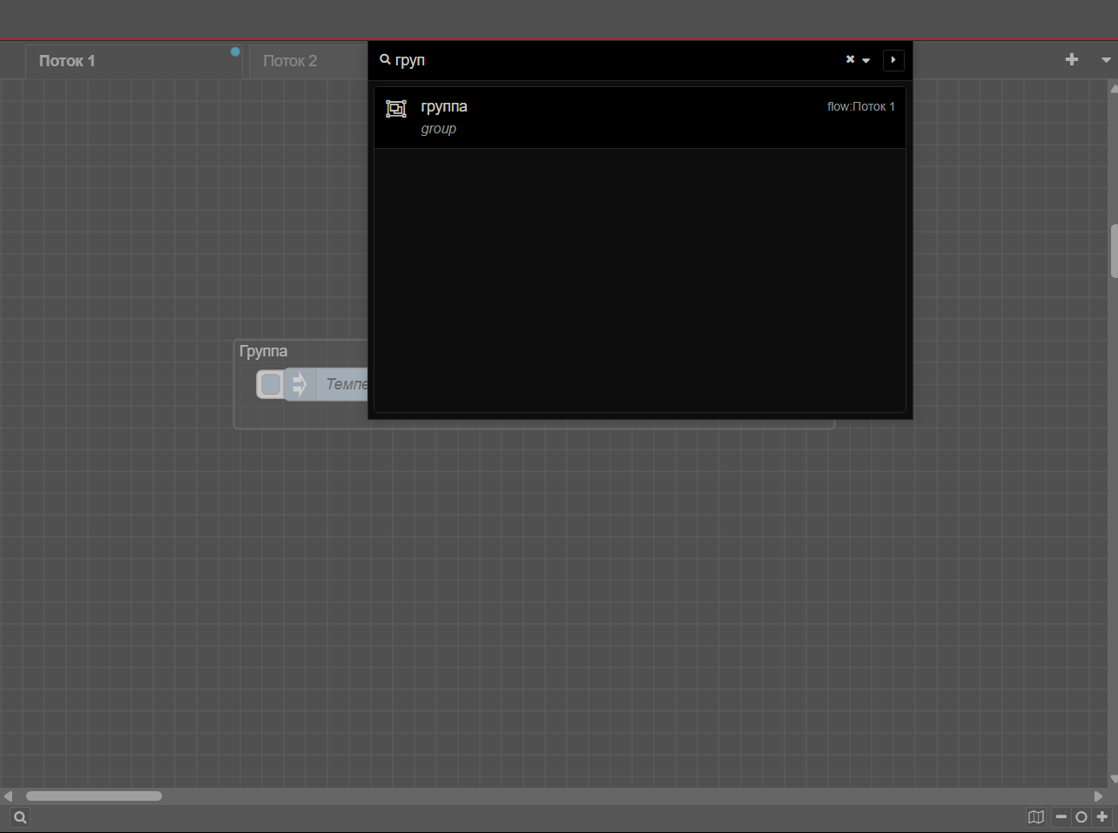Open search from the bottom-left magnifier icon

(x=20, y=817)
